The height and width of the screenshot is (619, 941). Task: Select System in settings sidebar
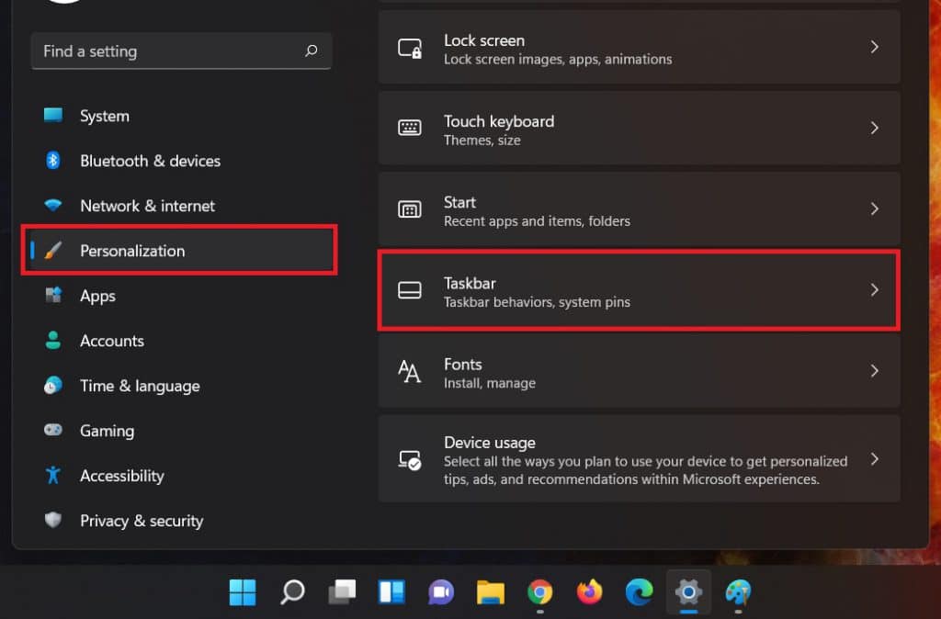(181, 116)
